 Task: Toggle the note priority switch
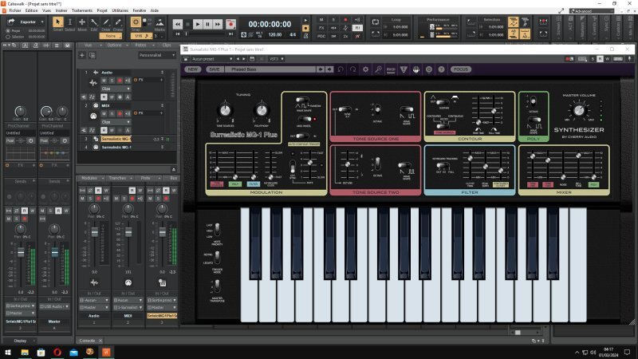pyautogui.click(x=217, y=230)
